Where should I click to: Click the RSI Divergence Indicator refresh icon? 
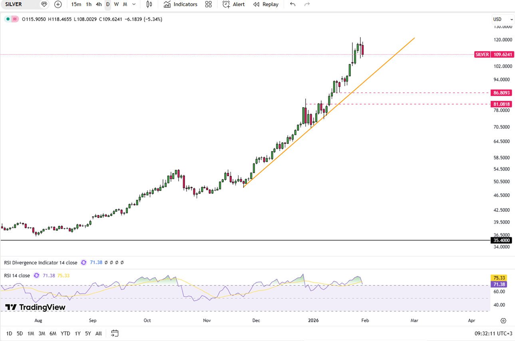click(x=84, y=262)
